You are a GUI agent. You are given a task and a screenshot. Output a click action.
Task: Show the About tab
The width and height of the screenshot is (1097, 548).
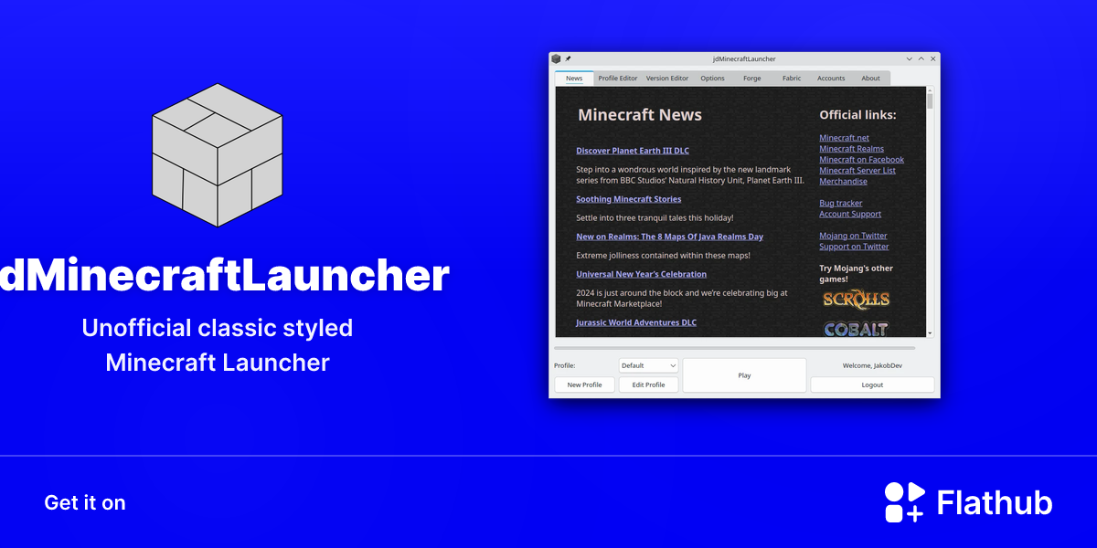point(871,79)
